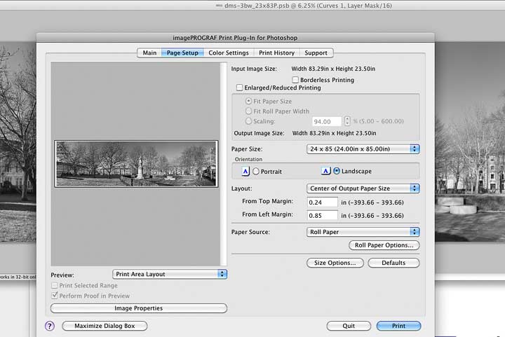Click the Roll Paper Options button
505x337 pixels.
tap(384, 245)
